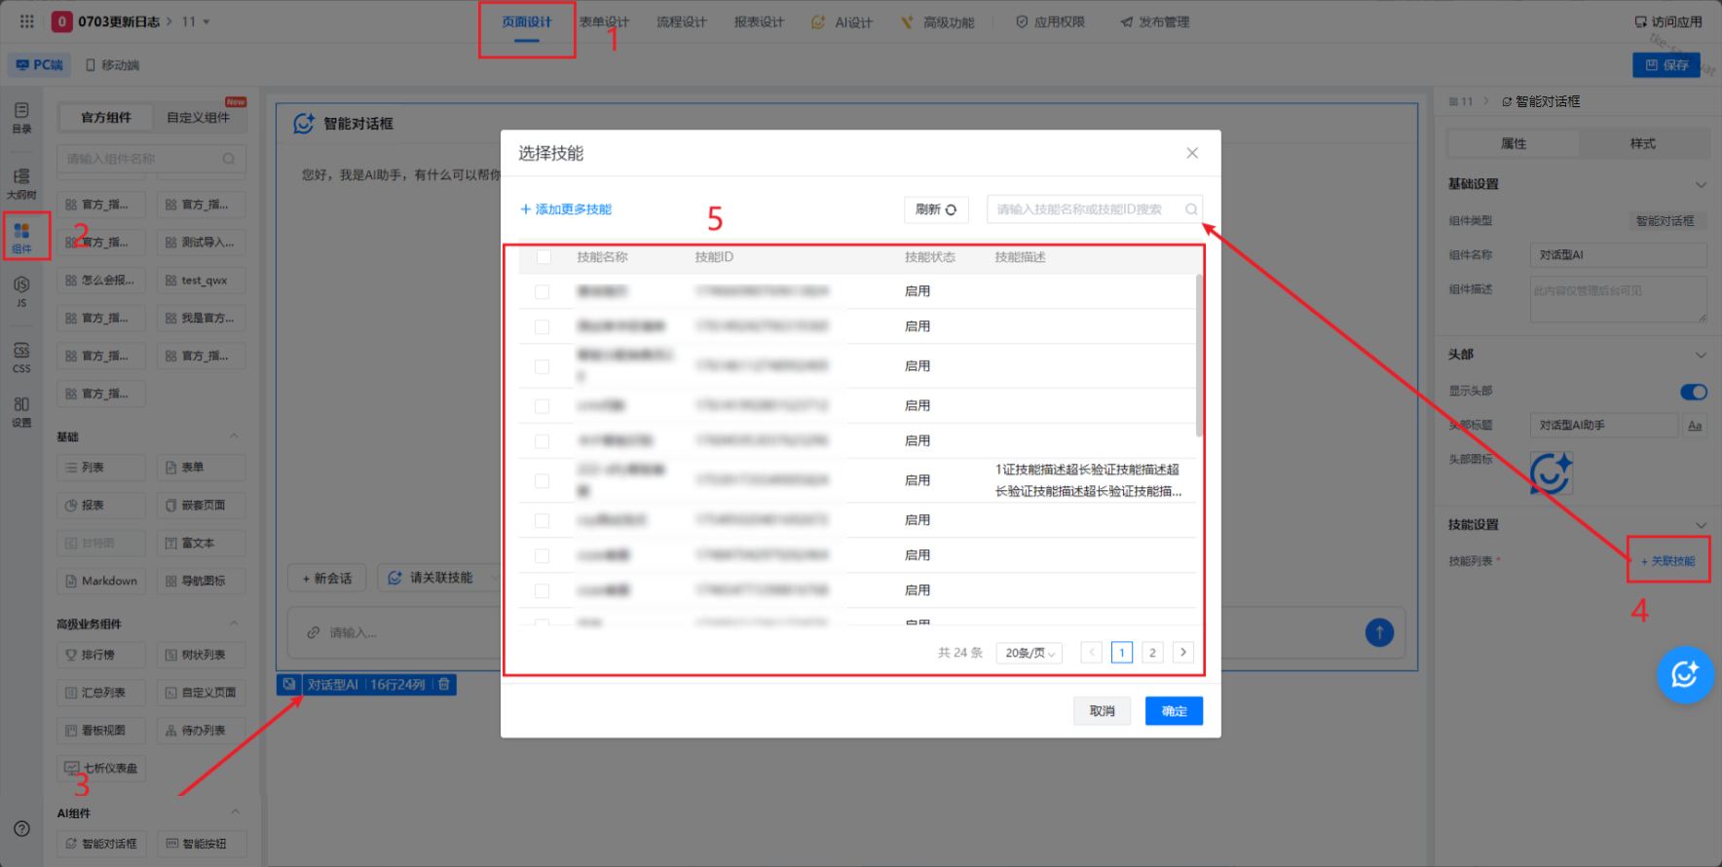The image size is (1722, 867).
Task: Click the 目录 directory sidebar icon
Action: [x=21, y=116]
